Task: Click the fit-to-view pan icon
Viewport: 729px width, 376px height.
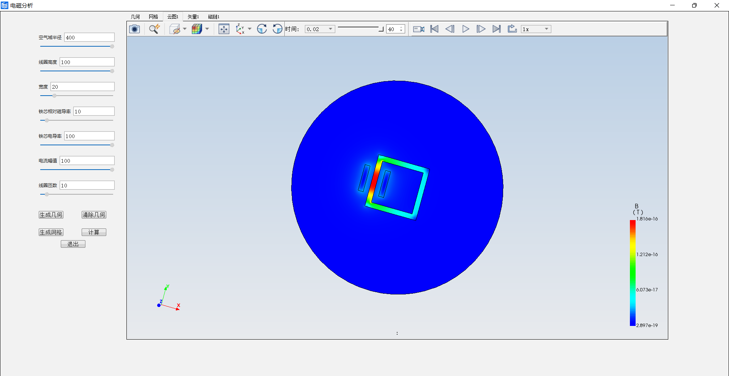Action: click(224, 29)
